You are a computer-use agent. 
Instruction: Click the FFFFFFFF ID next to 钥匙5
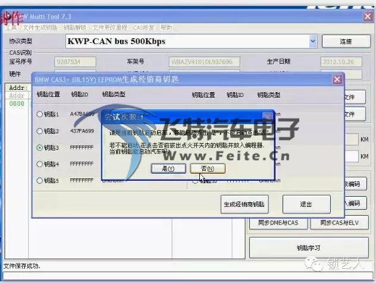82,180
